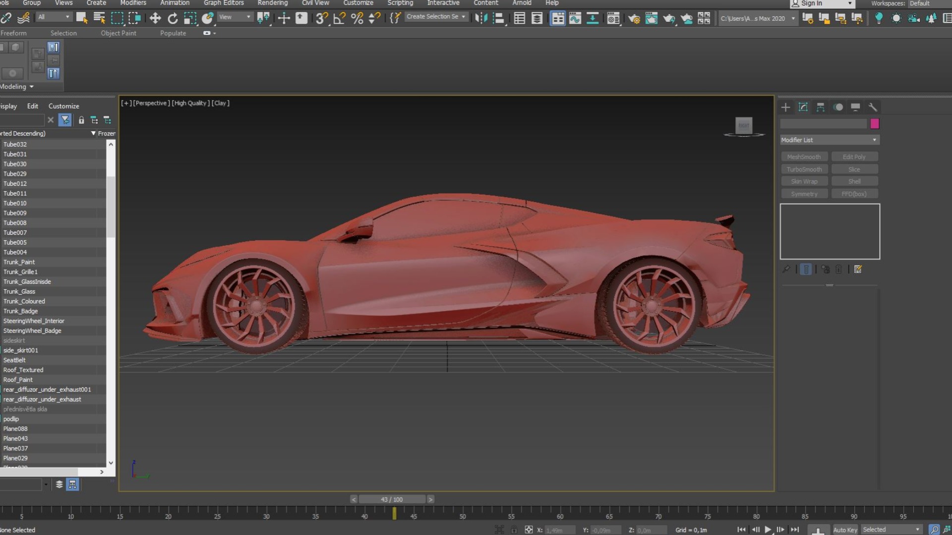Open the Hierarchy panel tab icon
Viewport: 952px width, 535px height.
coord(821,107)
